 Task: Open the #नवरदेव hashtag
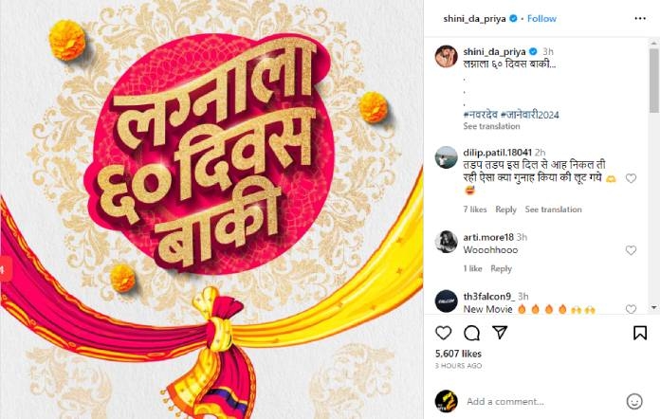point(480,115)
